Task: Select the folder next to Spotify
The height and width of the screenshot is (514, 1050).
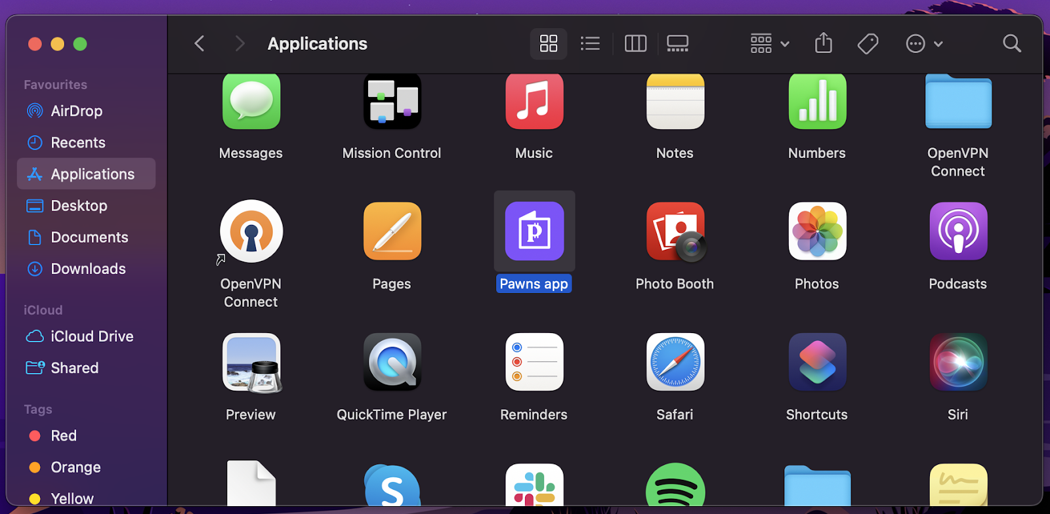Action: coord(817,485)
